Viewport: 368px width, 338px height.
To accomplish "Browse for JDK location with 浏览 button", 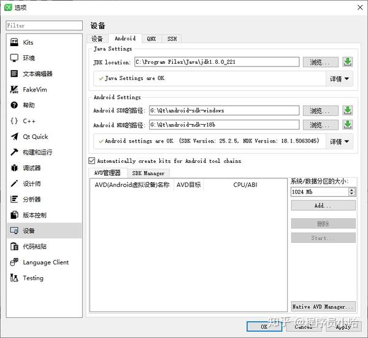I will pyautogui.click(x=320, y=62).
